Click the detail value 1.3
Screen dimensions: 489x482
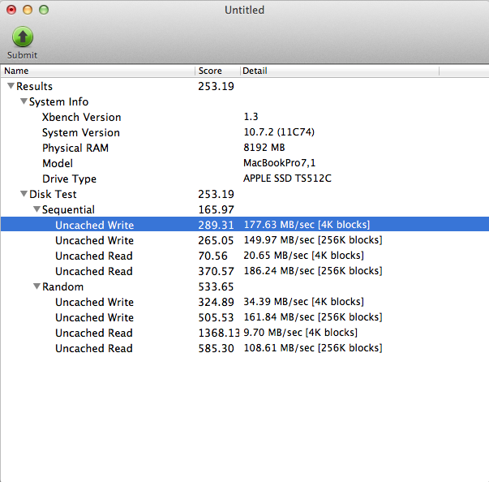click(x=251, y=117)
